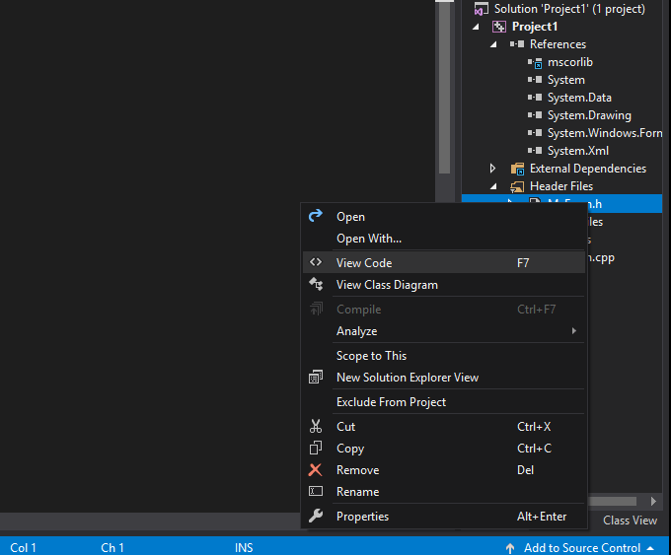The height and width of the screenshot is (555, 671).
Task: Click the Solution Explorer horizontal scrollbar thumb
Action: point(613,501)
